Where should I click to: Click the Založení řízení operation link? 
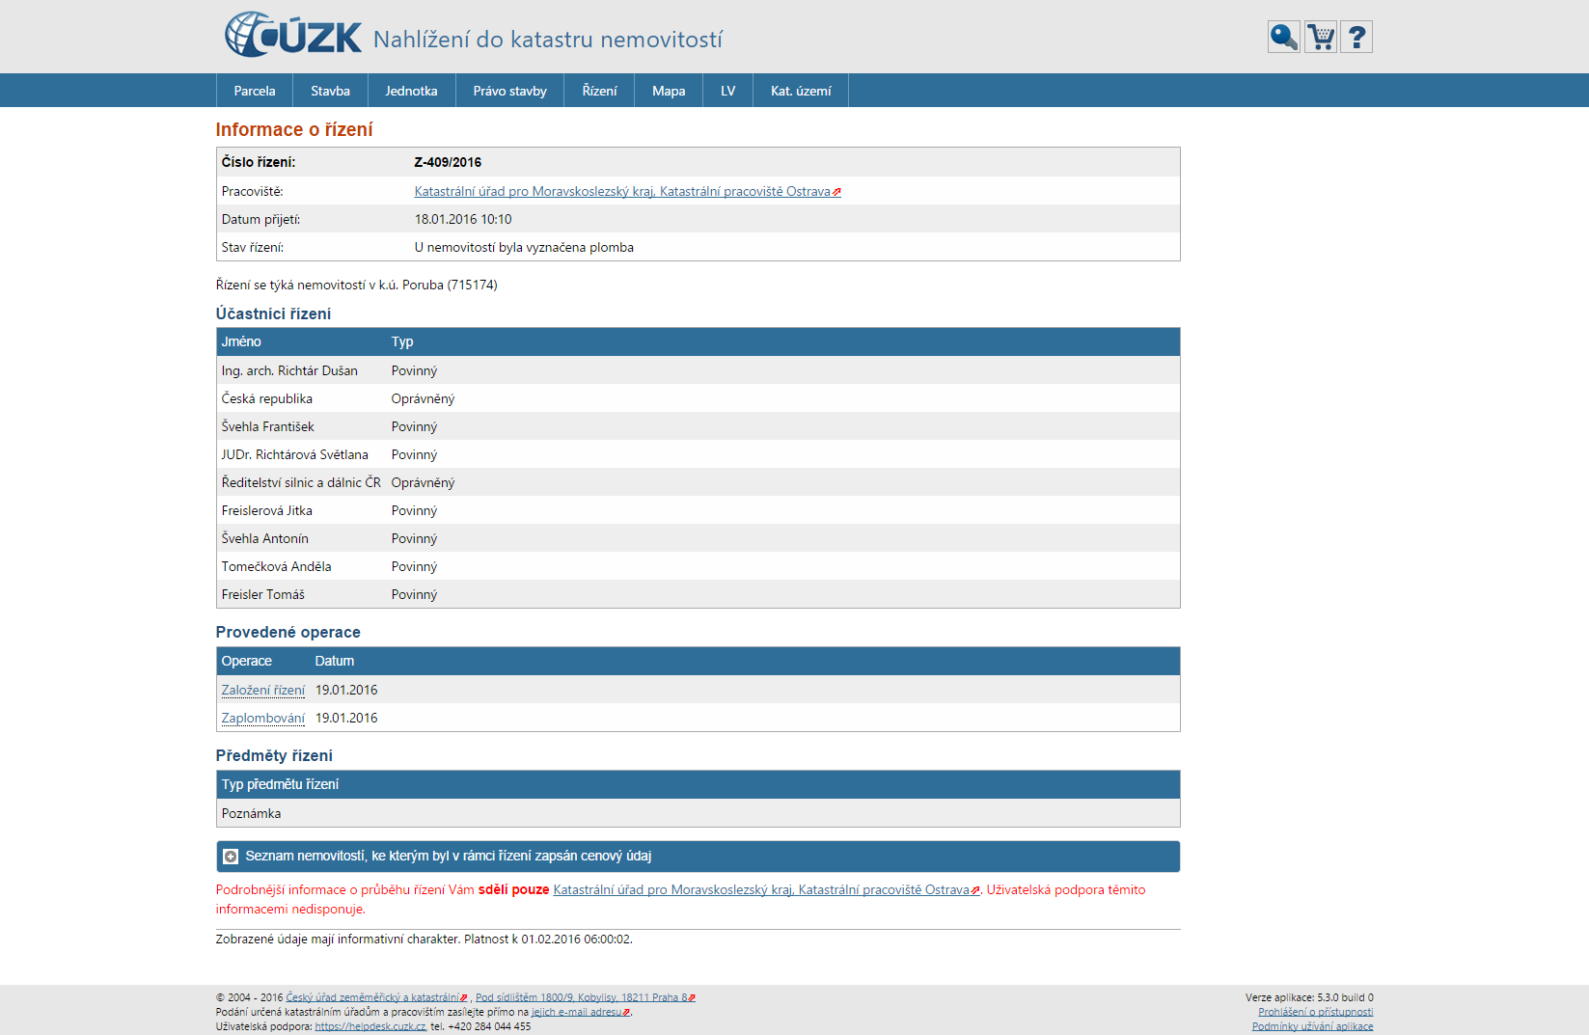262,691
